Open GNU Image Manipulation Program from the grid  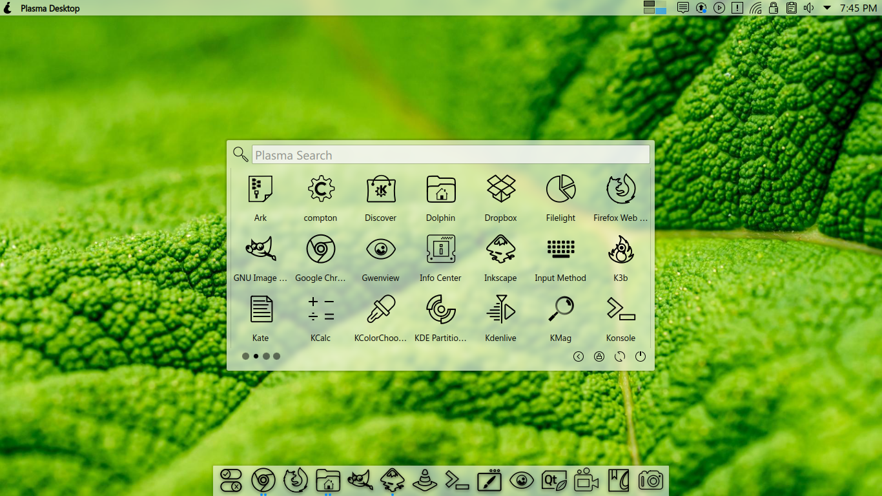pos(260,258)
